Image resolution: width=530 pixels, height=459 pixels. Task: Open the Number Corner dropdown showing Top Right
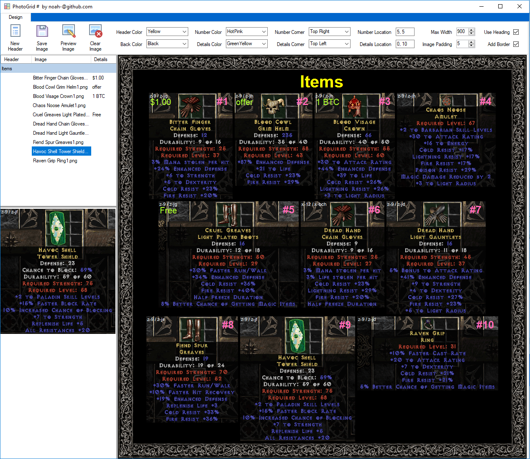tap(330, 32)
